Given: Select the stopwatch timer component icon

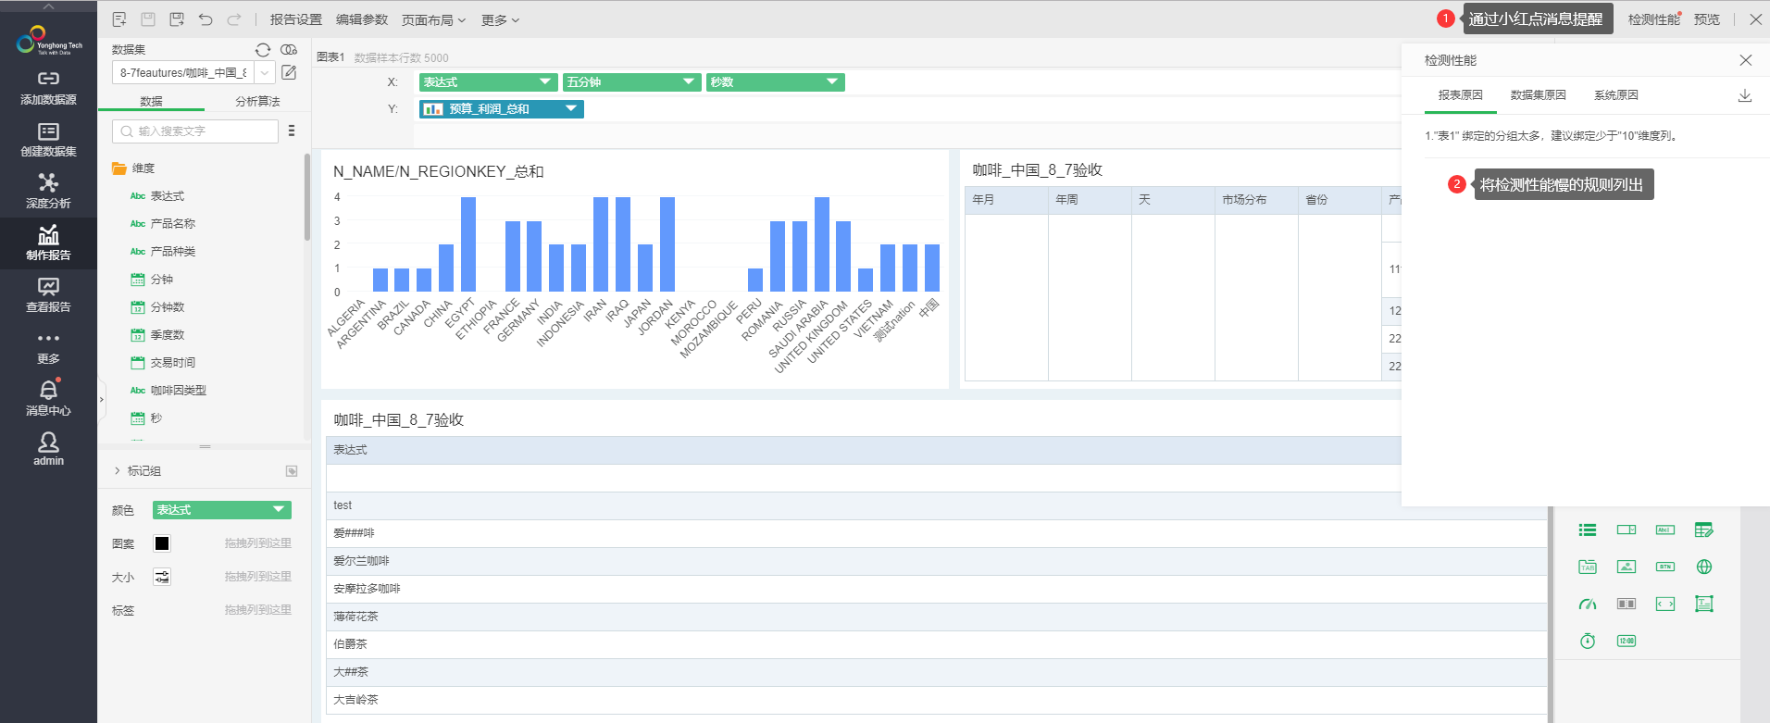Looking at the screenshot, I should point(1588,642).
